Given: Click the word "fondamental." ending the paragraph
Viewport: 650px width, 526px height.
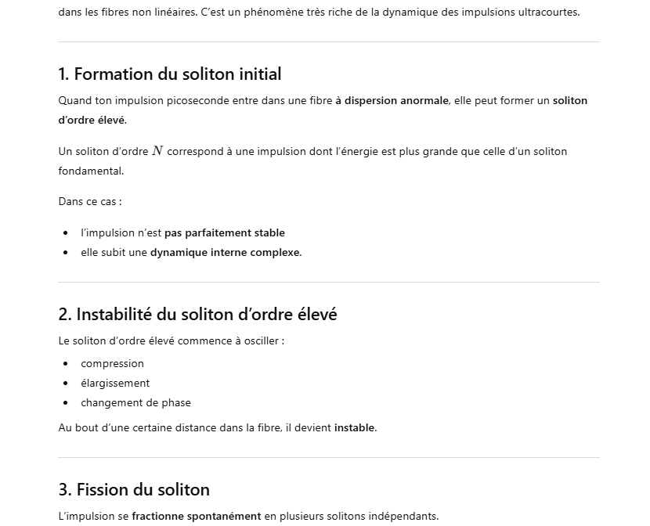Looking at the screenshot, I should pos(91,171).
